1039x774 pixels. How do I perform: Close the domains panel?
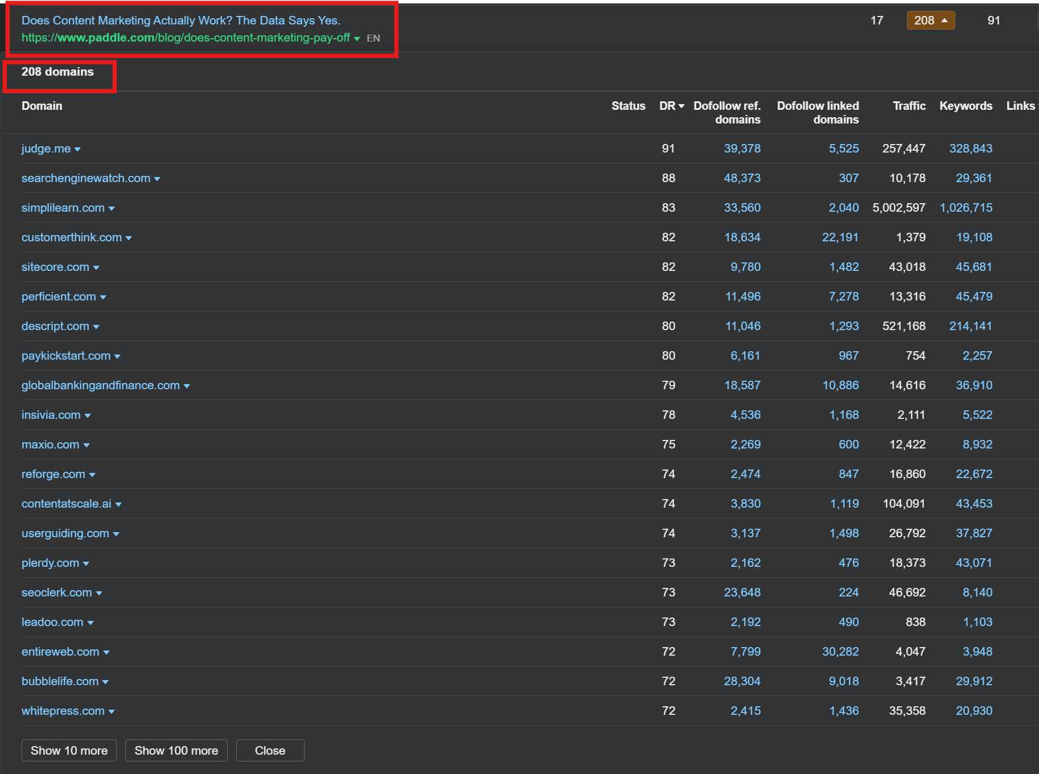pos(270,751)
